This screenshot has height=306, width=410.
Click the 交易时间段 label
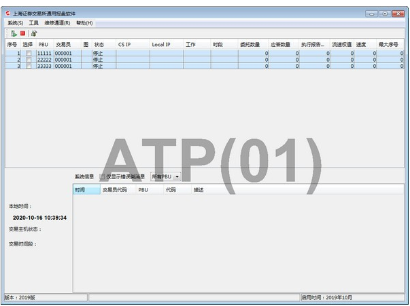(22, 244)
